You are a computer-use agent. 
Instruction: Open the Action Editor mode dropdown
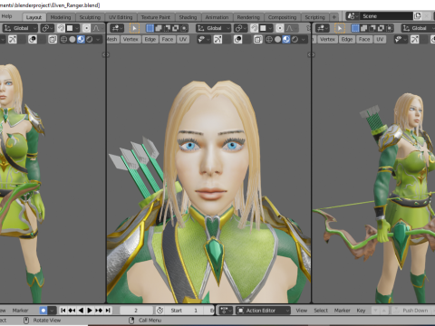tap(263, 311)
